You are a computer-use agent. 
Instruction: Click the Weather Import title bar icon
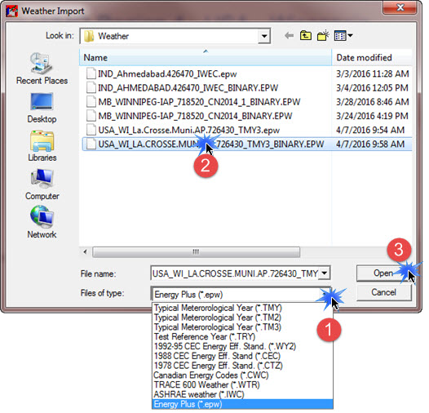point(11,11)
